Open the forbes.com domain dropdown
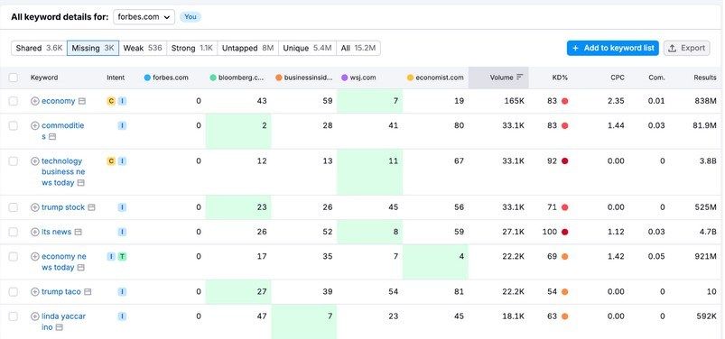Screen dimensions: 725x339 click(144, 17)
